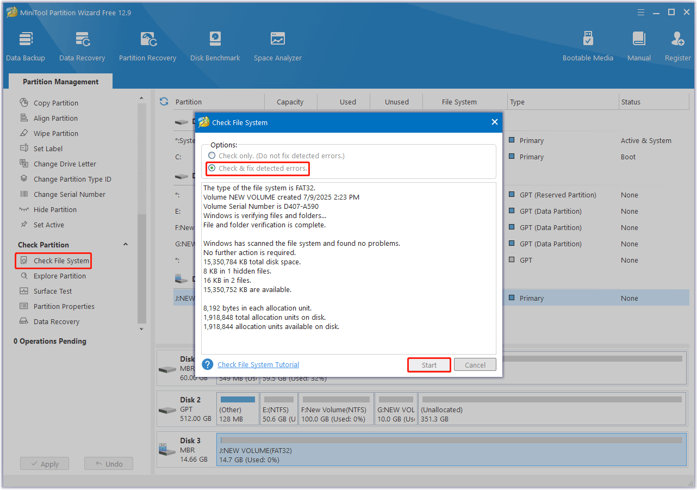This screenshot has width=697, height=490.
Task: Select the (Other) 128 MB block
Action: pos(238,410)
